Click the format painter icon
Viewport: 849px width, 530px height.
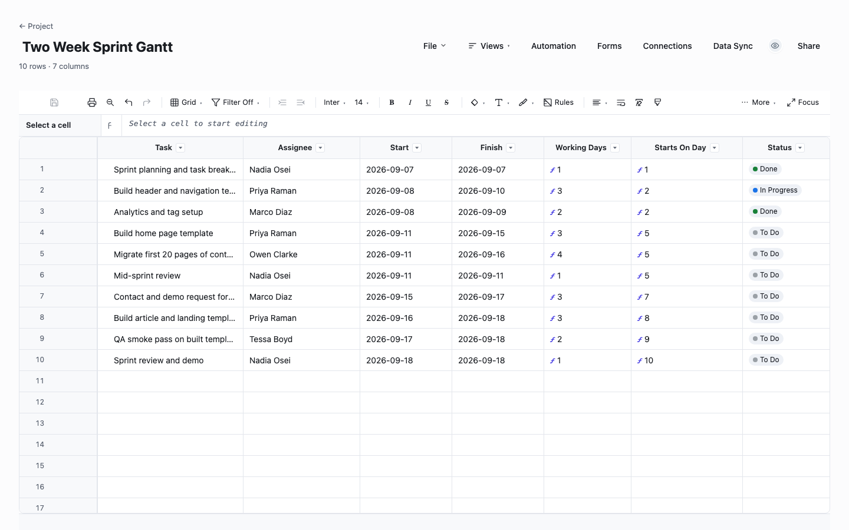point(657,102)
